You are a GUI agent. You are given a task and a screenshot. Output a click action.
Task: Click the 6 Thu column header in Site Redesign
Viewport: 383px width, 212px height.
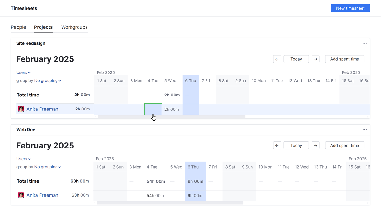tap(191, 80)
